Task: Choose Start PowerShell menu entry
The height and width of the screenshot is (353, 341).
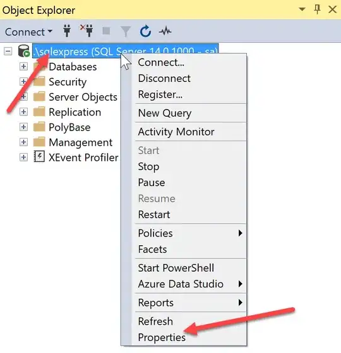Action: click(x=176, y=268)
